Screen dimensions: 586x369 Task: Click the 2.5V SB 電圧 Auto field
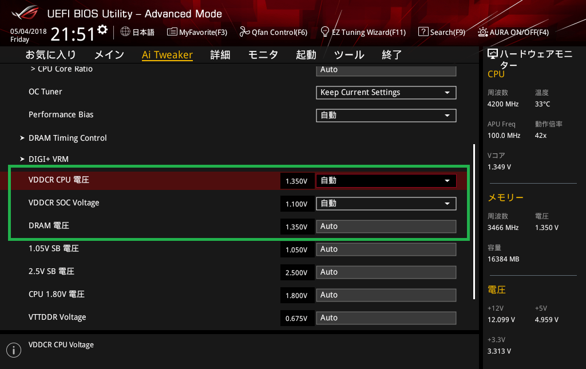click(x=386, y=272)
